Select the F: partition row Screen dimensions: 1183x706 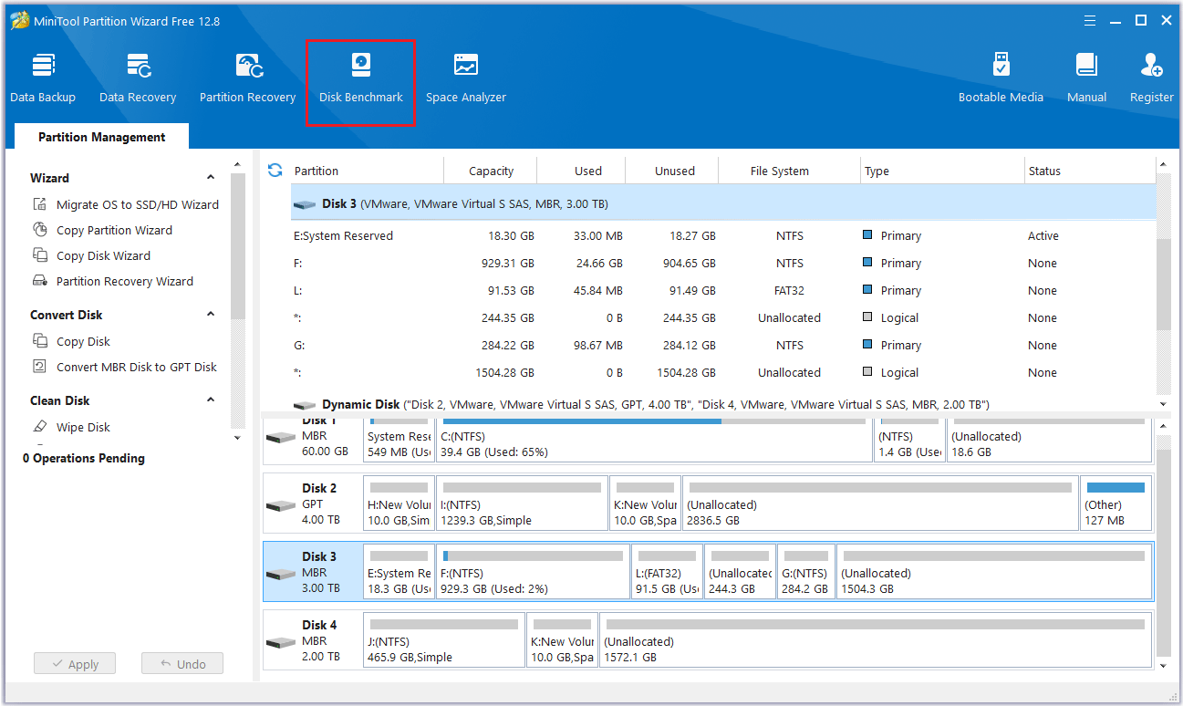click(722, 263)
